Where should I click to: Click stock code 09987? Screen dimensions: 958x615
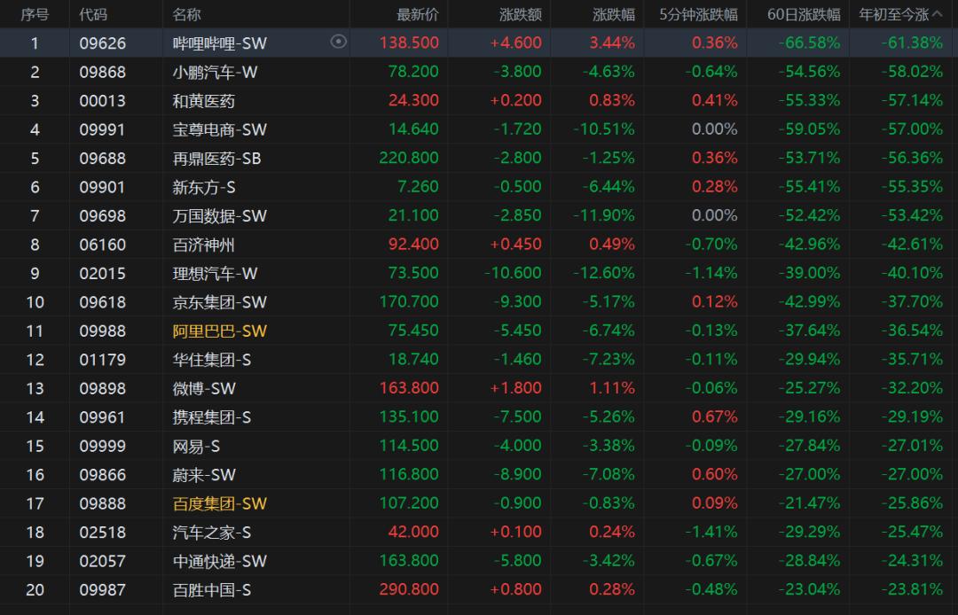103,590
